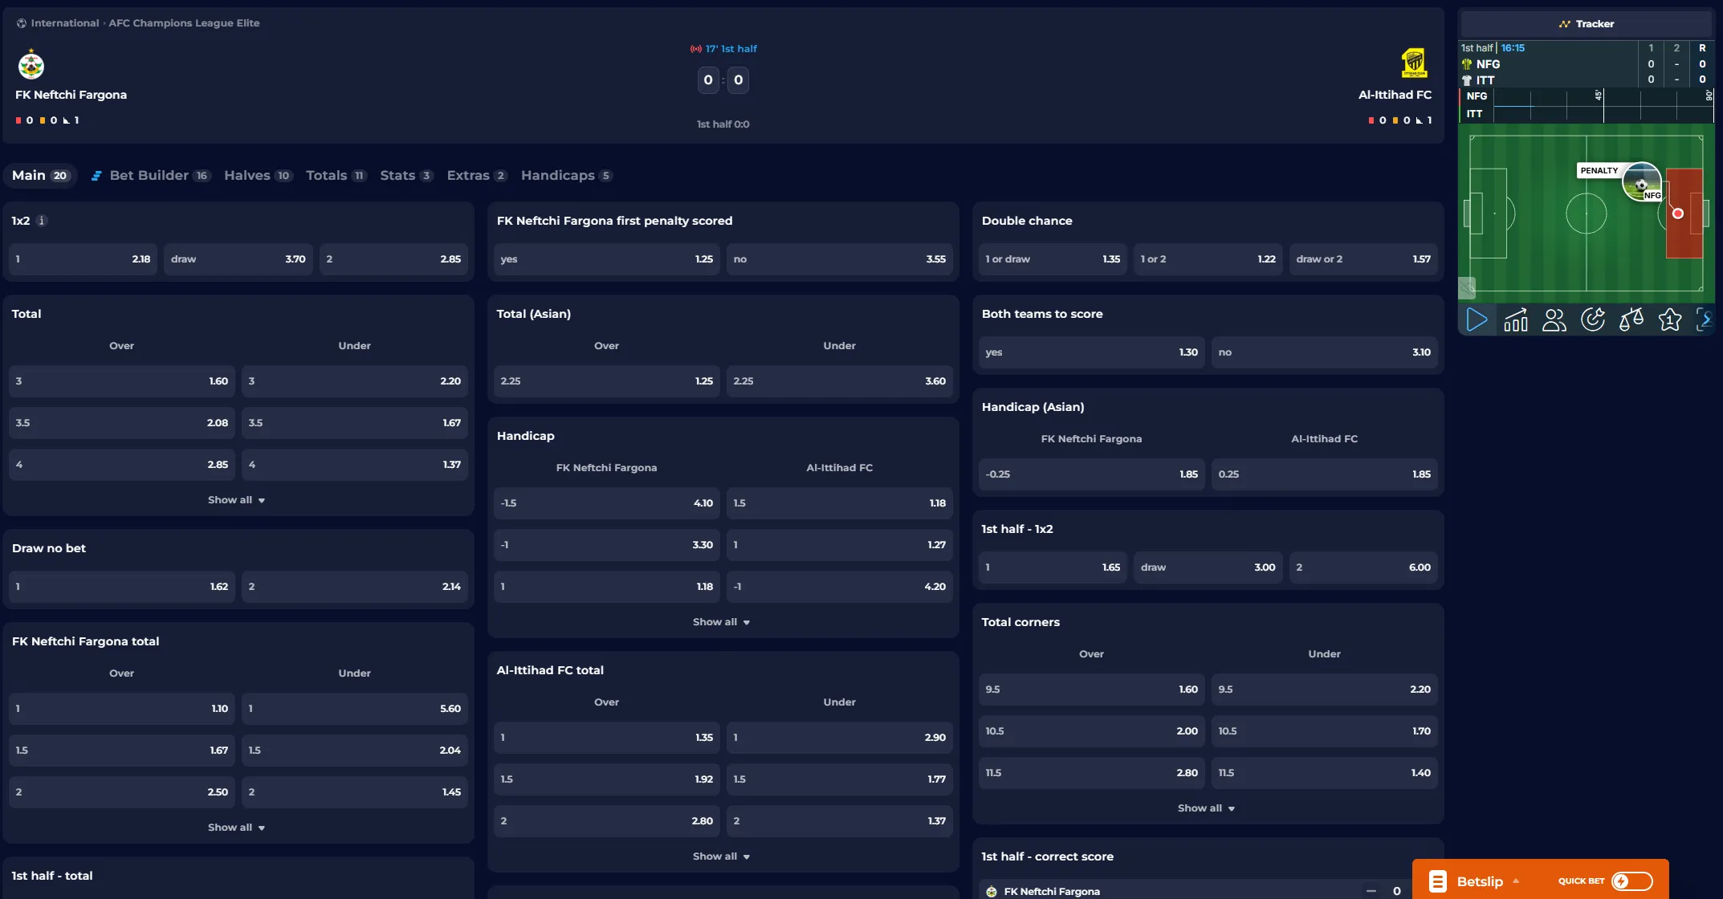Select Double chance 1 or 2 at 1.22
1723x899 pixels.
[1208, 259]
